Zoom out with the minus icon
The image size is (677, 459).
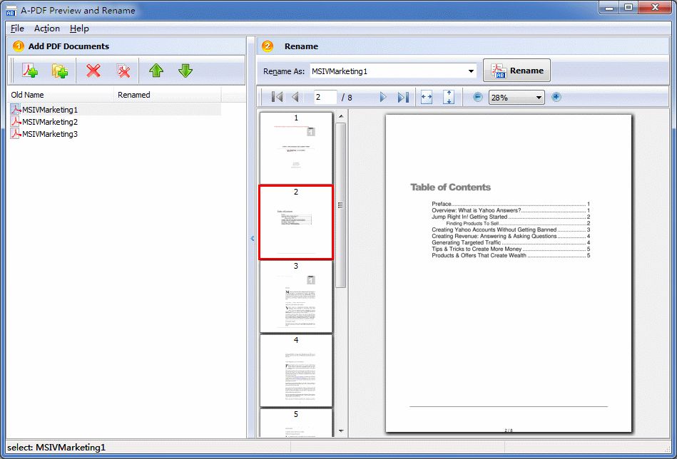pyautogui.click(x=477, y=97)
